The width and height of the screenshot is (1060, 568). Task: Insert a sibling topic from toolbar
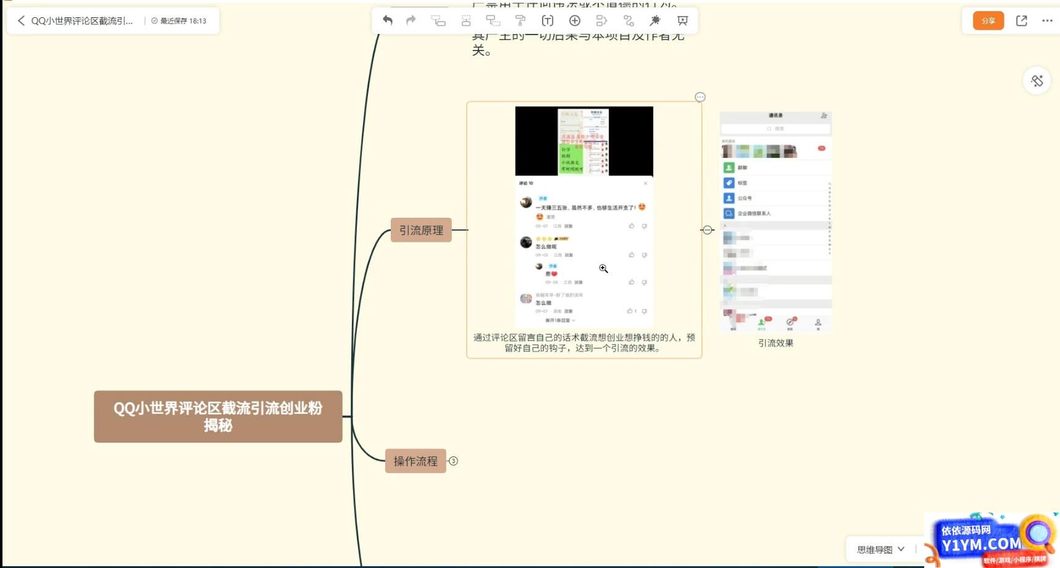466,20
